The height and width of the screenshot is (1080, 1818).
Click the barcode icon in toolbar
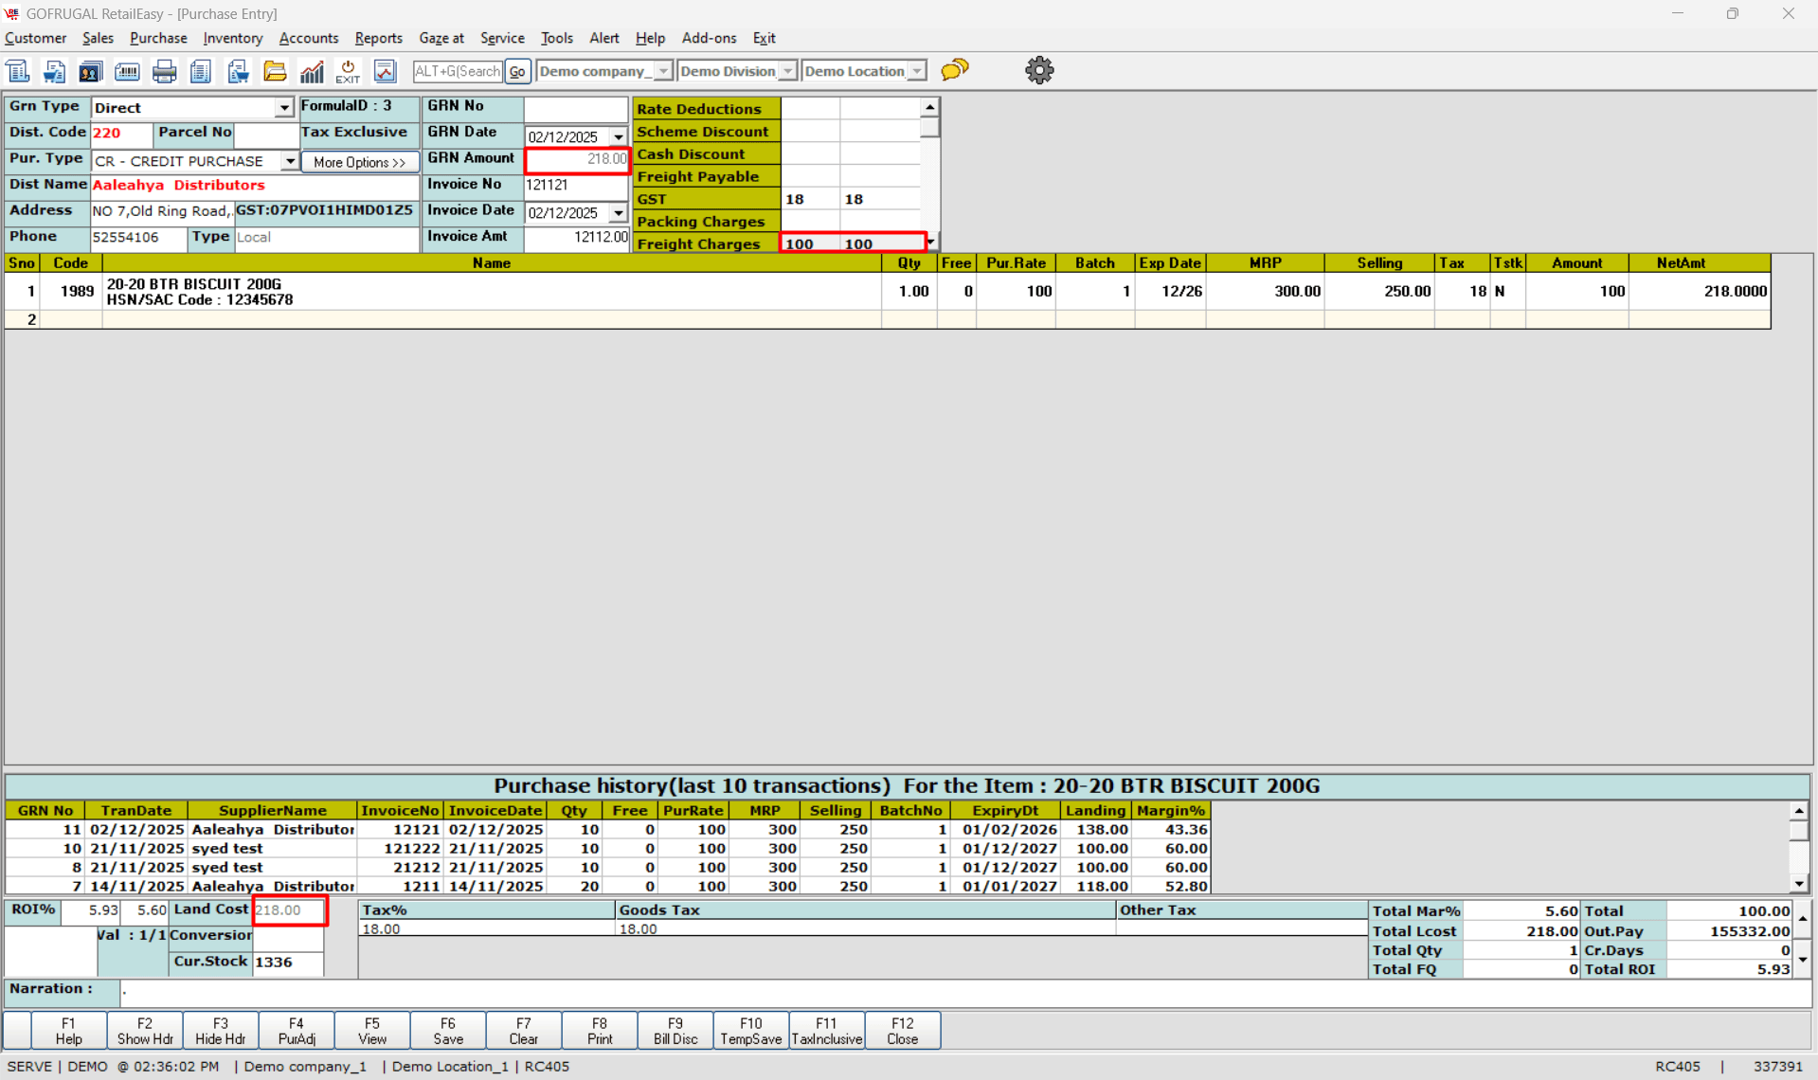[x=127, y=71]
